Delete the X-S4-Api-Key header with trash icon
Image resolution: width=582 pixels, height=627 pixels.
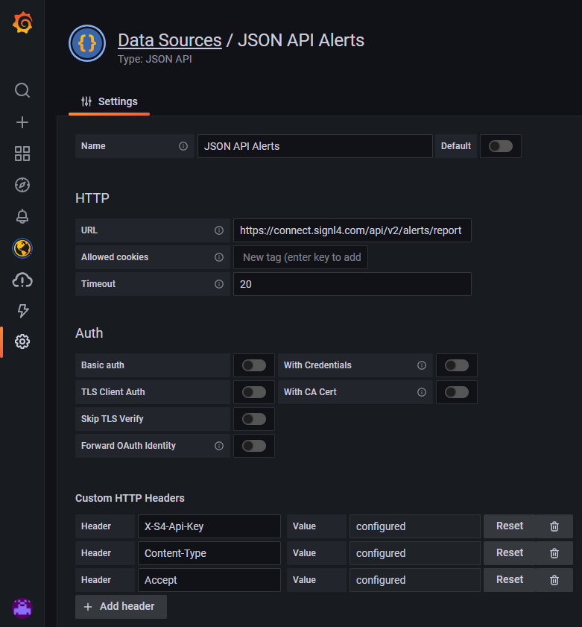pyautogui.click(x=554, y=526)
